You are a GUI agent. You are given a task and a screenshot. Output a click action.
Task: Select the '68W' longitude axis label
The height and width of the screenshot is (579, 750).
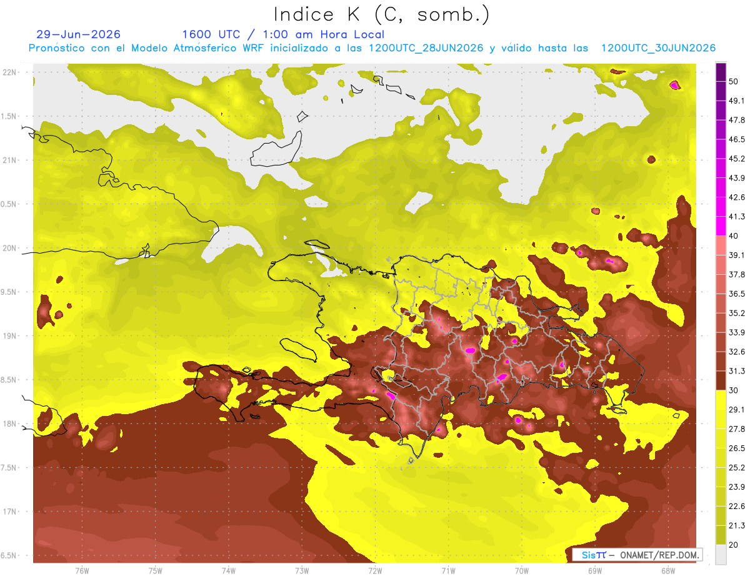point(668,570)
